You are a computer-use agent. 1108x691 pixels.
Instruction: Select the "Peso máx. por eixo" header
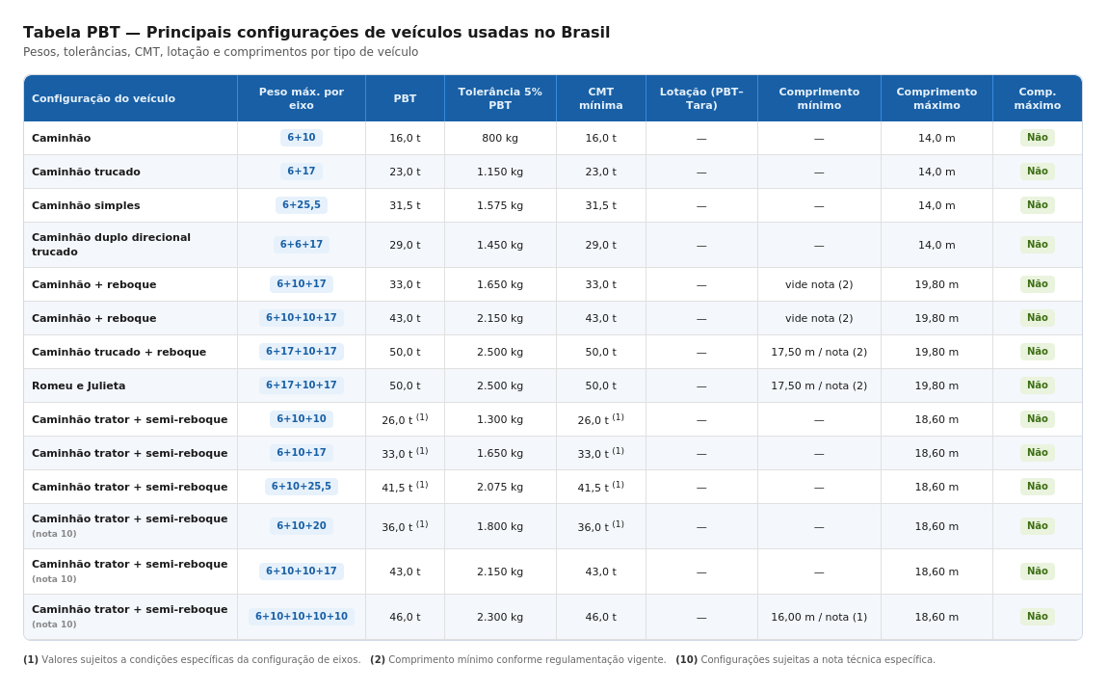click(x=301, y=98)
